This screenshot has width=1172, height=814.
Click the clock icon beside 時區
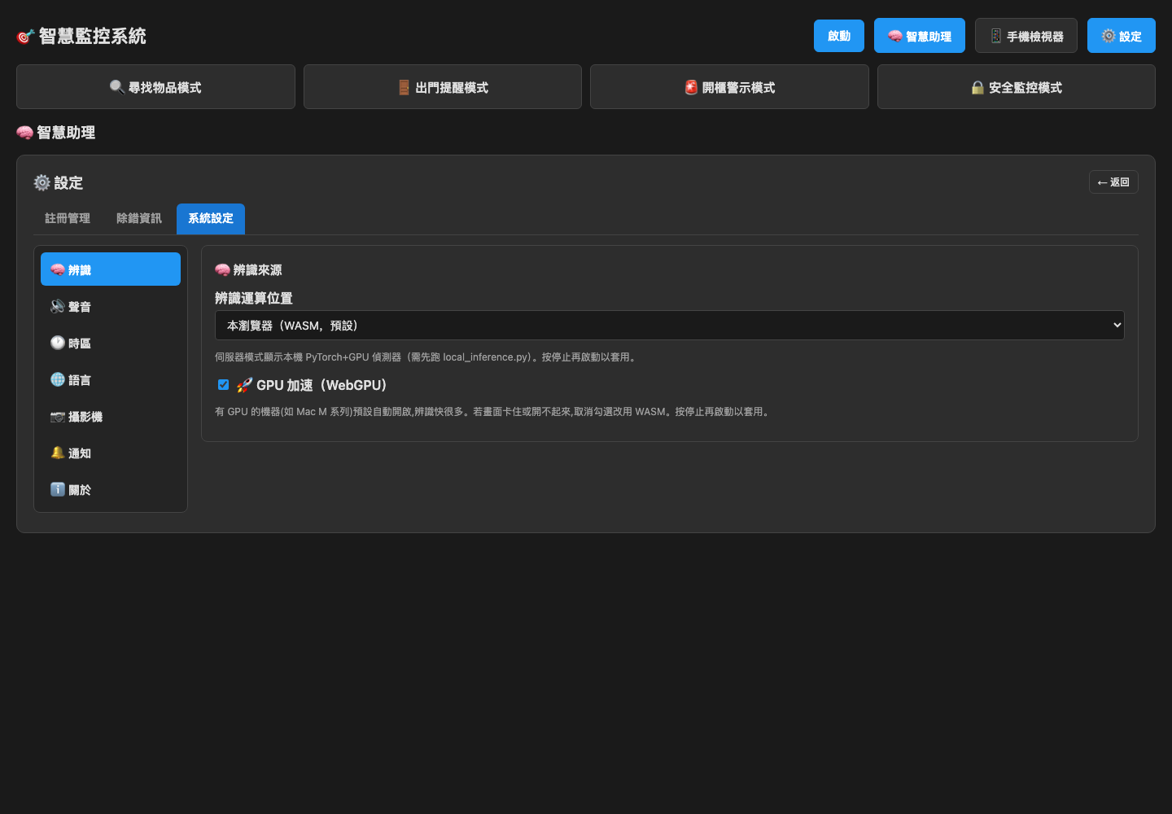[x=58, y=343]
